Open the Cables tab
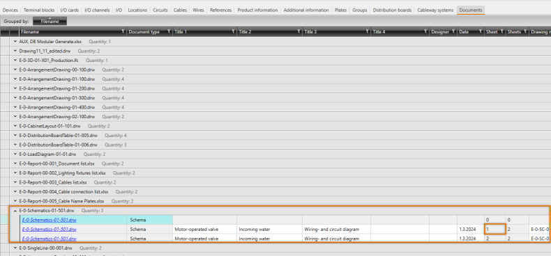Screen dimensions: 551x256 coord(180,10)
